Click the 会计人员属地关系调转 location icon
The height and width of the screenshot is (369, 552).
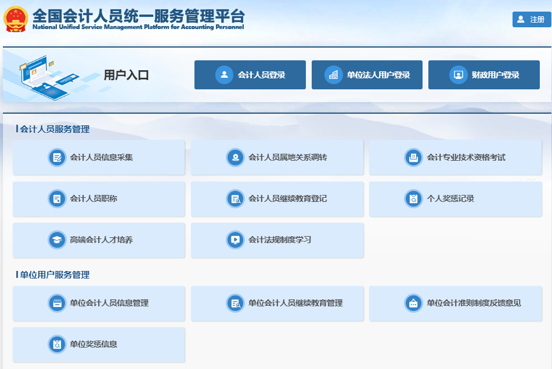click(x=235, y=157)
